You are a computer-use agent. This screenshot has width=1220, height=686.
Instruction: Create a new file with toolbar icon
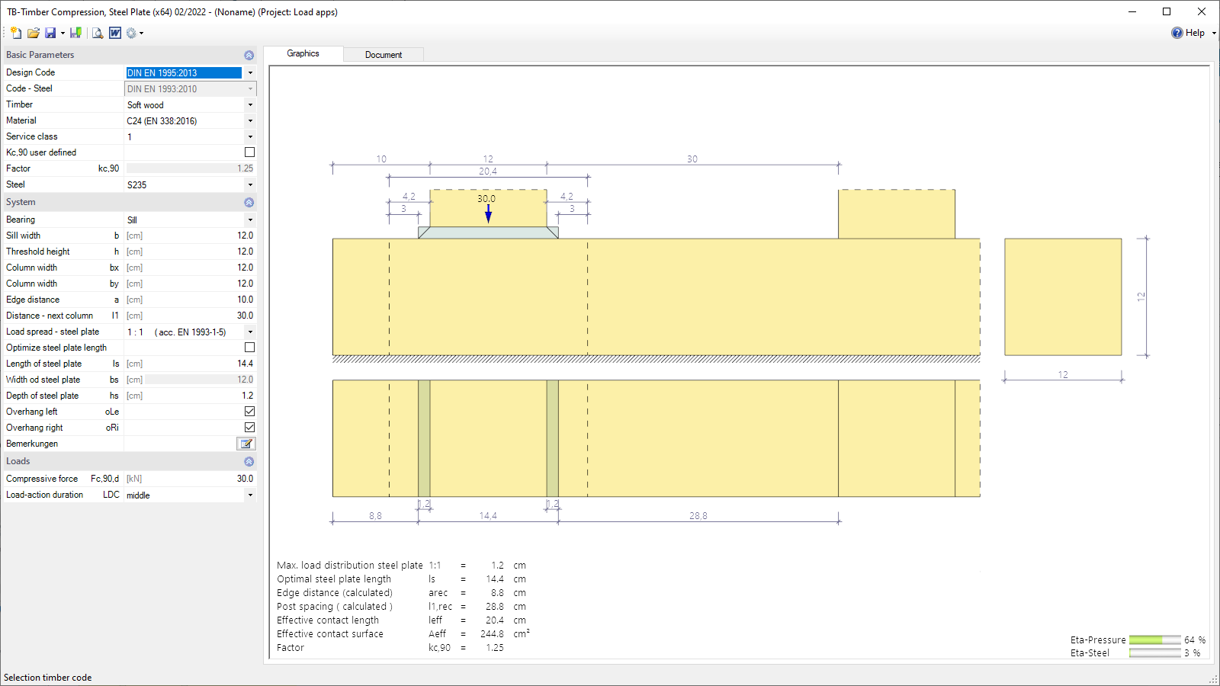(16, 33)
